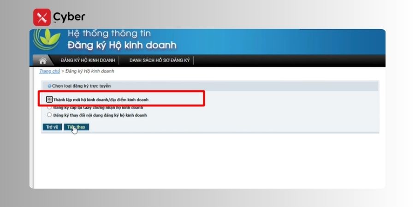Click the Chọn loại đăng ký trực tuyến heading

pyautogui.click(x=81, y=86)
